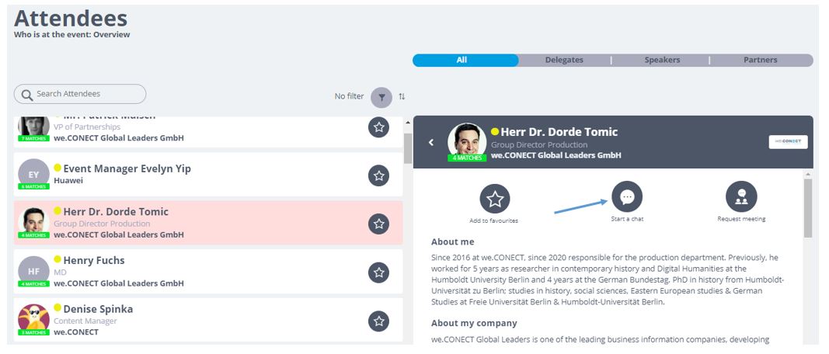829x354 pixels.
Task: Star Dorde Tomic in the attendee list
Action: pos(378,224)
